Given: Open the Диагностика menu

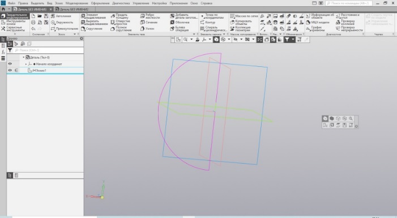Looking at the screenshot, I should pyautogui.click(x=121, y=3).
